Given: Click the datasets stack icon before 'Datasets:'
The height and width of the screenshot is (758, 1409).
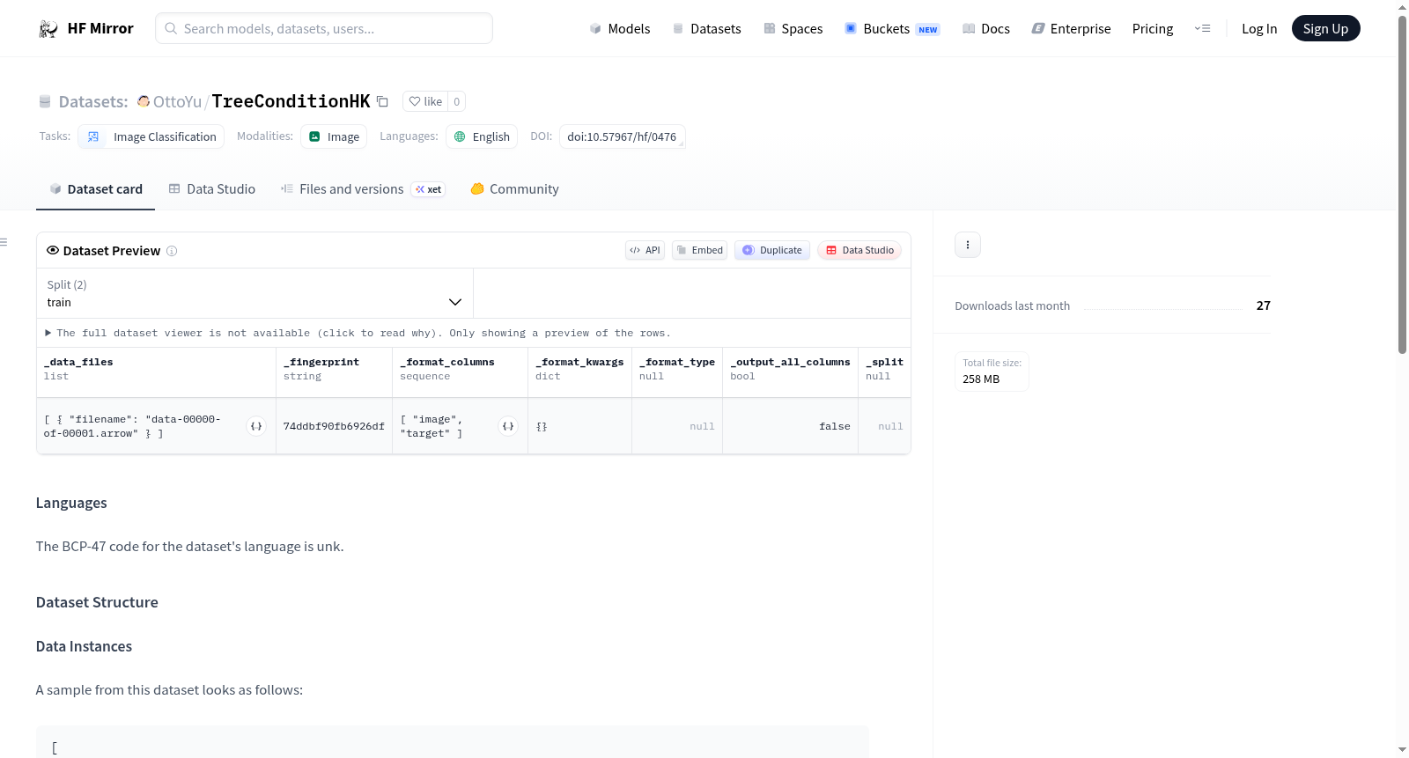Looking at the screenshot, I should [x=45, y=102].
